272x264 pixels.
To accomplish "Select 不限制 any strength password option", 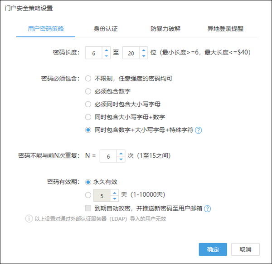I will [88, 78].
